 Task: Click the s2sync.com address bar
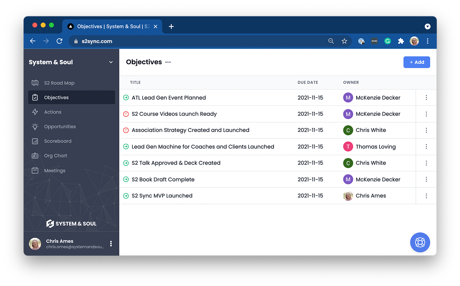click(210, 41)
